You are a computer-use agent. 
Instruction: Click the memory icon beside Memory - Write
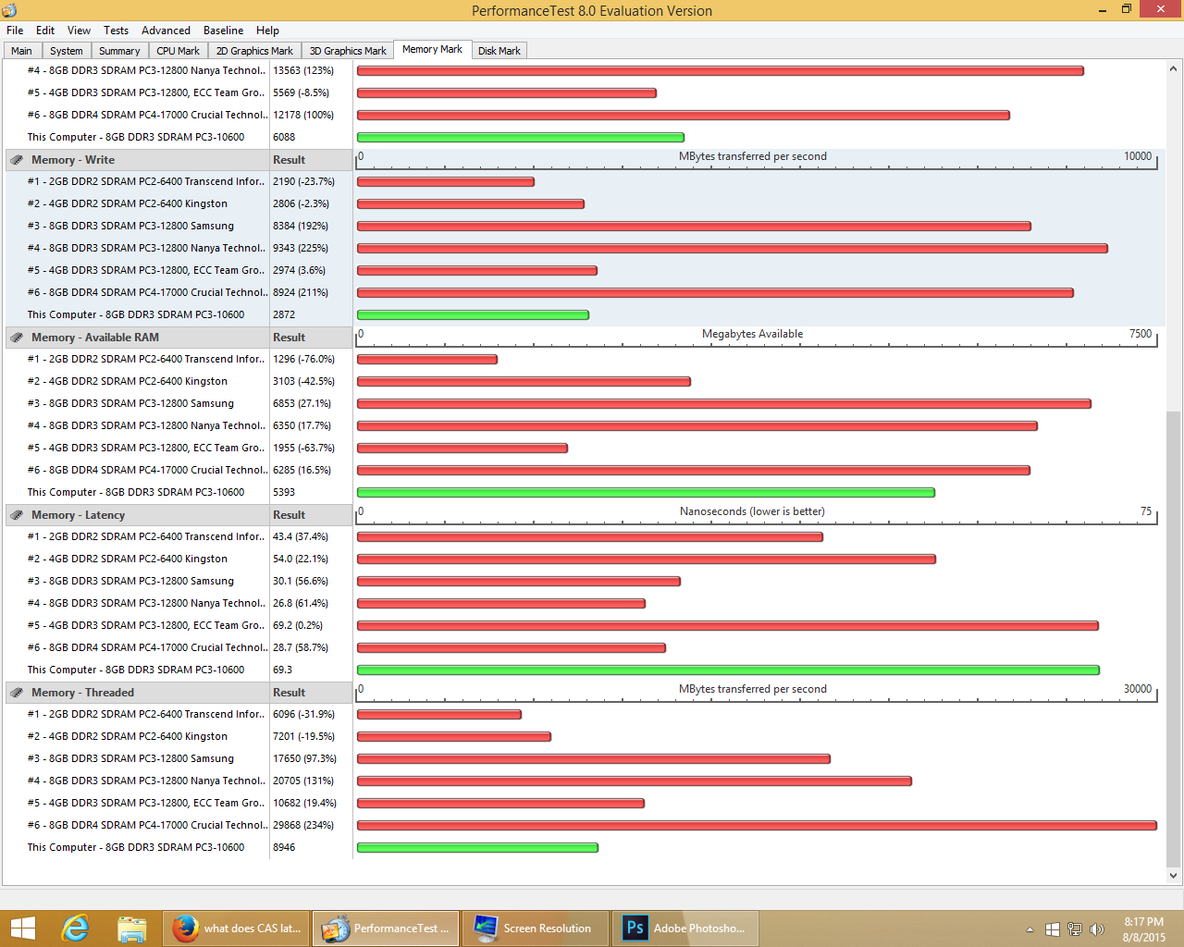pos(17,160)
